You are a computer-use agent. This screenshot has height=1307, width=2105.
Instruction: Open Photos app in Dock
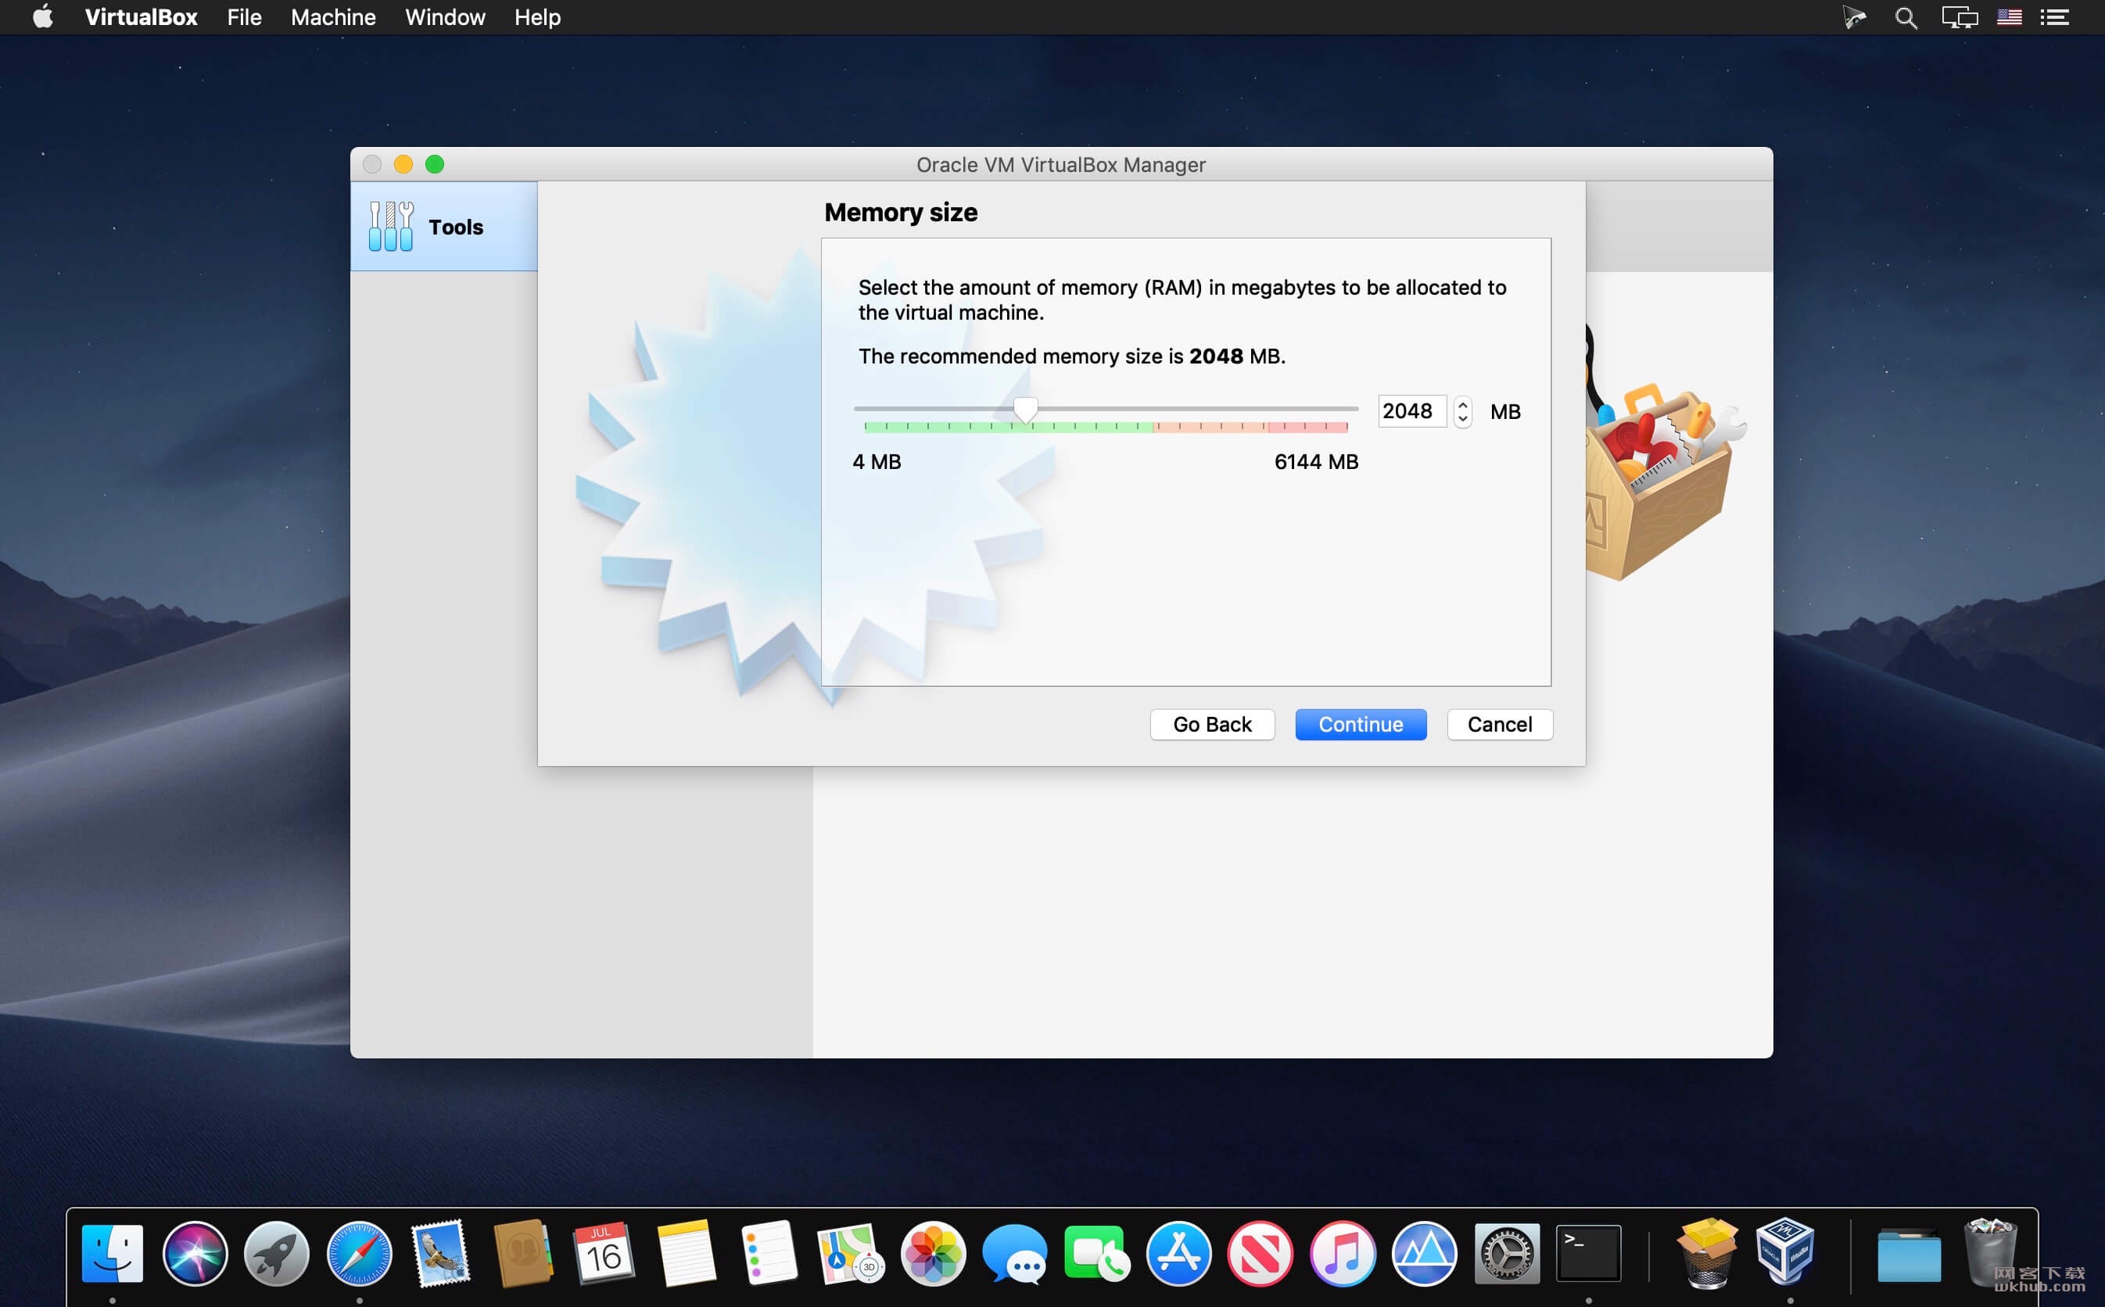[x=933, y=1253]
